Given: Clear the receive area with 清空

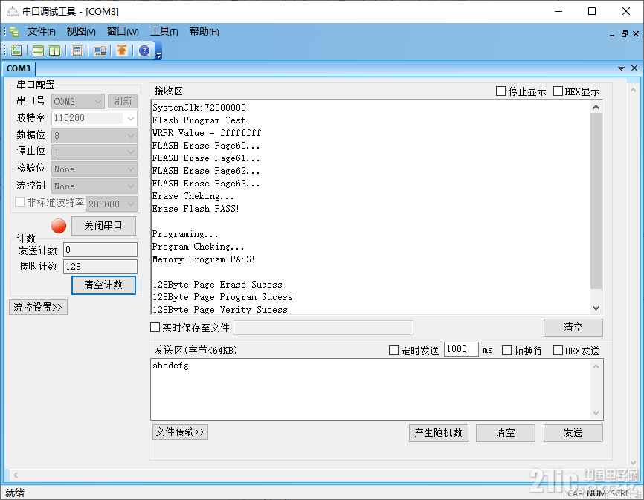Looking at the screenshot, I should tap(573, 328).
